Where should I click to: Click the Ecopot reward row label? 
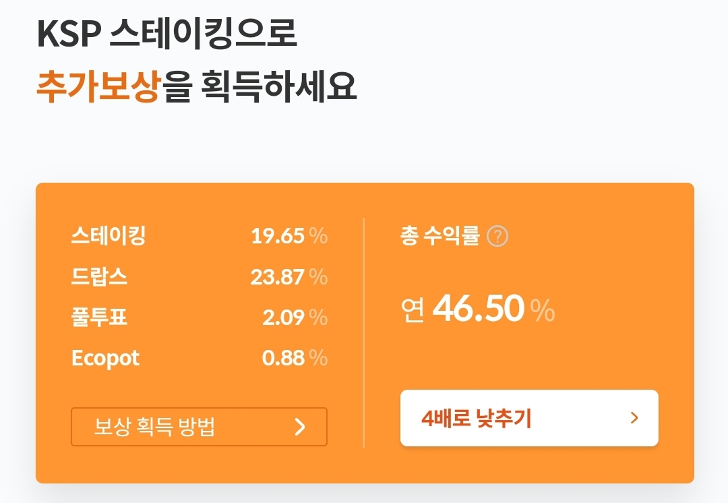tap(105, 359)
